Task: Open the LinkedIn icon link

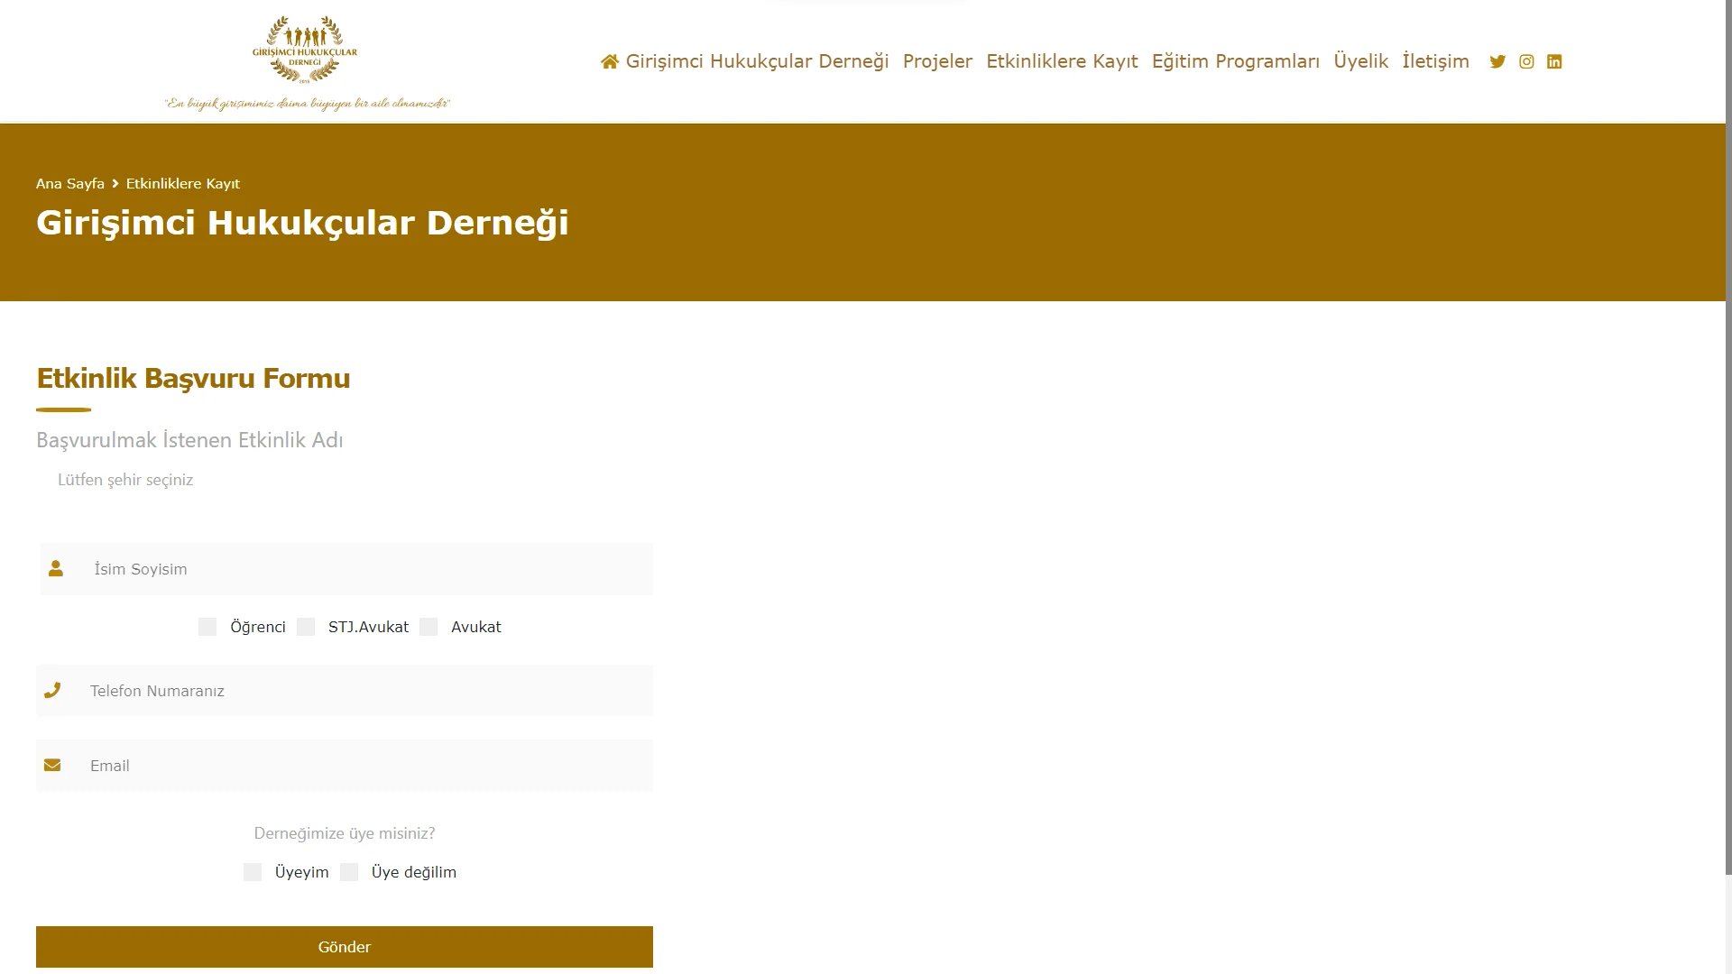Action: pos(1554,61)
